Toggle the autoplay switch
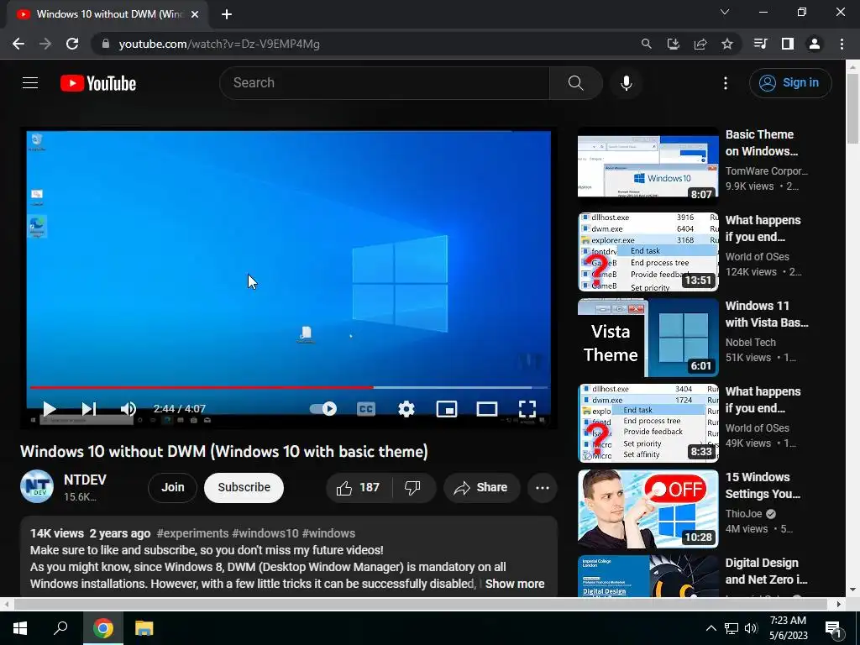This screenshot has width=860, height=645. (323, 409)
